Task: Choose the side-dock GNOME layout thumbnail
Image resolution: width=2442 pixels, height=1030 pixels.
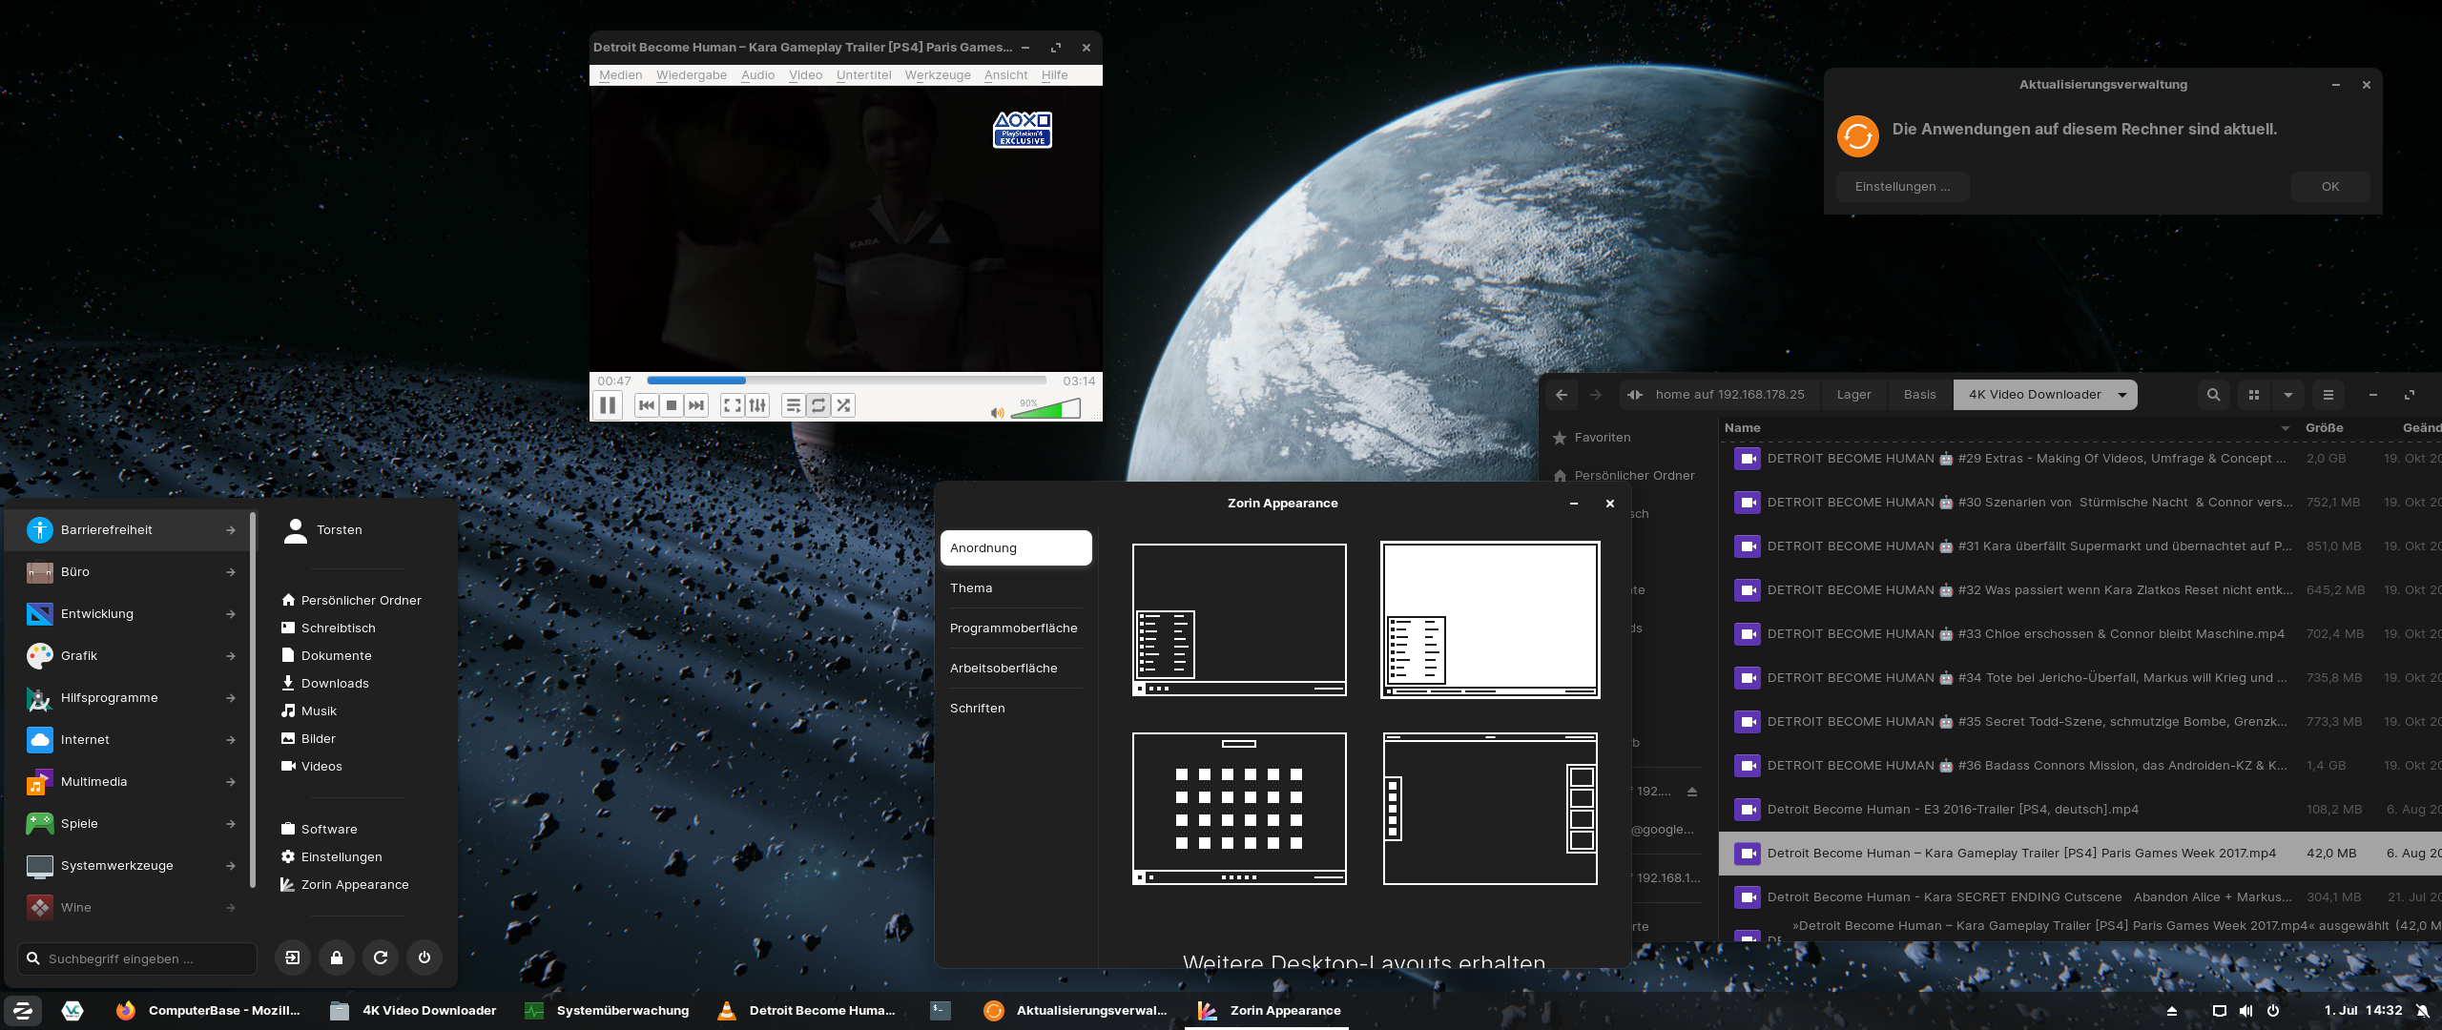Action: coord(1490,809)
